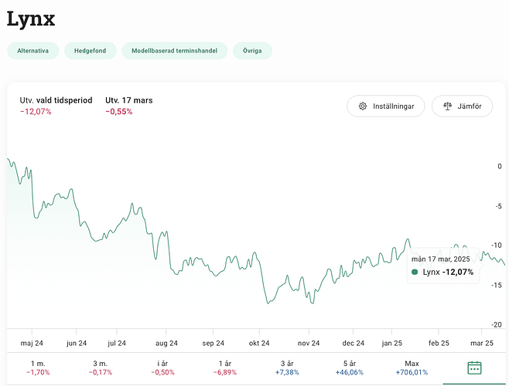Screen dimensions: 509x386
Task: Click the okt 24 axis label
Action: pos(259,343)
